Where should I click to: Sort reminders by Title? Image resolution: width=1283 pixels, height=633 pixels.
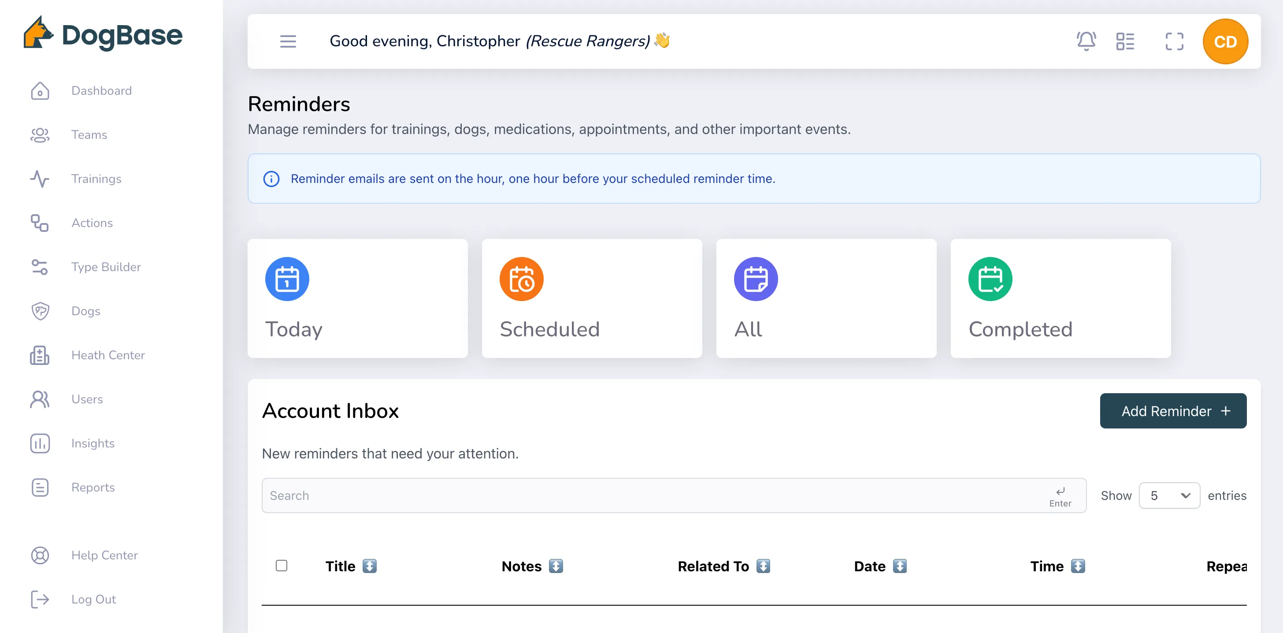click(369, 566)
